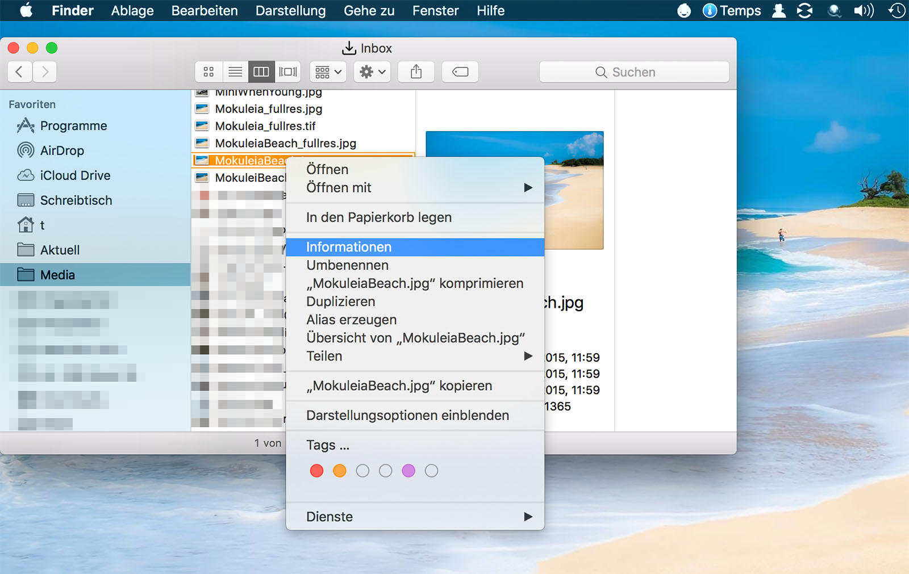
Task: Open iCloud Drive from sidebar
Action: point(75,175)
